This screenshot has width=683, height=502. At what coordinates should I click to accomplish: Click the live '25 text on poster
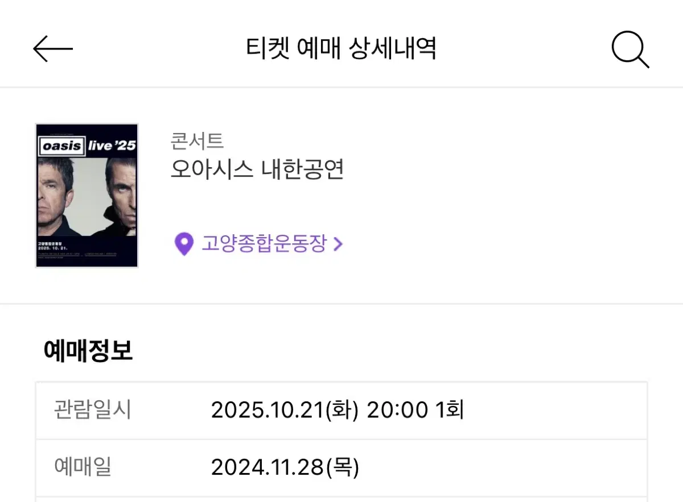(112, 145)
